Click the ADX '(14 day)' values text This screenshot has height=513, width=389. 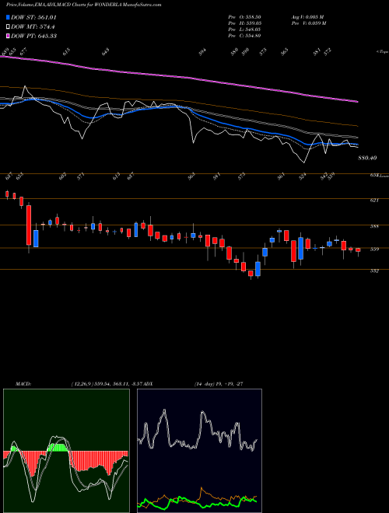pyautogui.click(x=219, y=384)
